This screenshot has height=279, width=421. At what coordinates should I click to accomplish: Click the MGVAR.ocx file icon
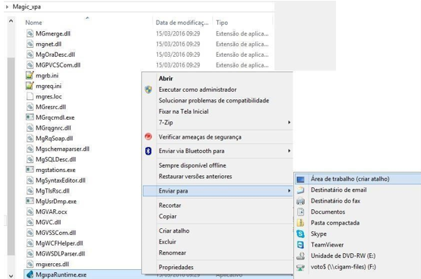pos(30,212)
